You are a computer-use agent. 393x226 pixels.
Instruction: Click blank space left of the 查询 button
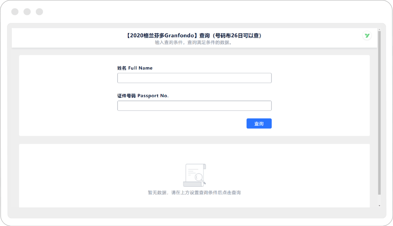[182, 124]
